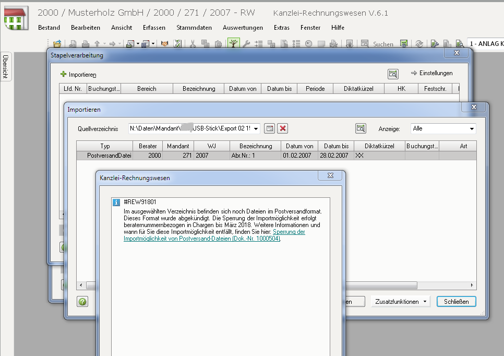
Task: Click the scissors cut icon in toolbar
Action: tap(192, 44)
